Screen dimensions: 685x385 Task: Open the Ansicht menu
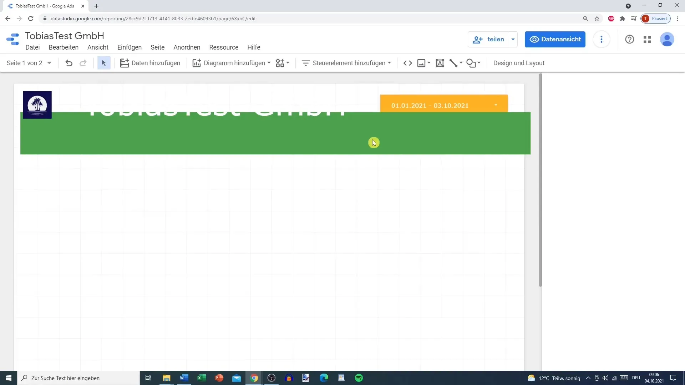[x=98, y=47]
